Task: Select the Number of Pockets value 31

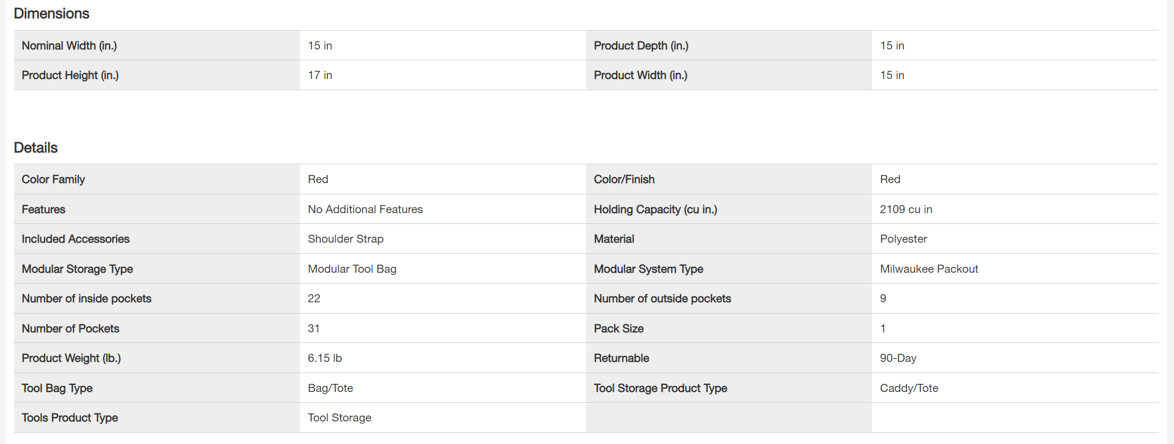Action: (x=314, y=329)
